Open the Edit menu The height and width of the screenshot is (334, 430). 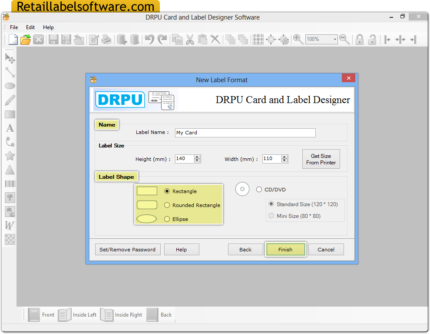(x=30, y=27)
